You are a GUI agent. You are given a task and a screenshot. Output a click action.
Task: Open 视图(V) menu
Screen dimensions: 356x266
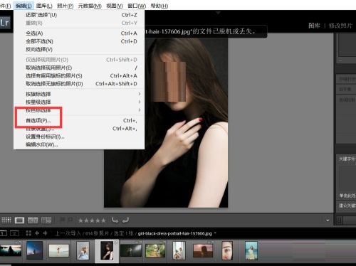[115, 6]
